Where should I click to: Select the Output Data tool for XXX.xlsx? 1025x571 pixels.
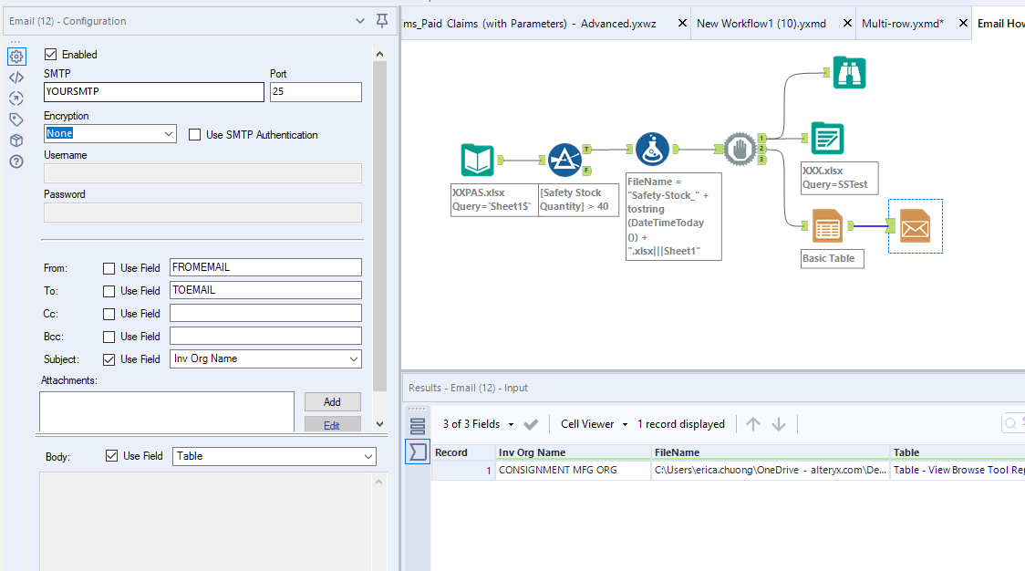click(x=828, y=139)
